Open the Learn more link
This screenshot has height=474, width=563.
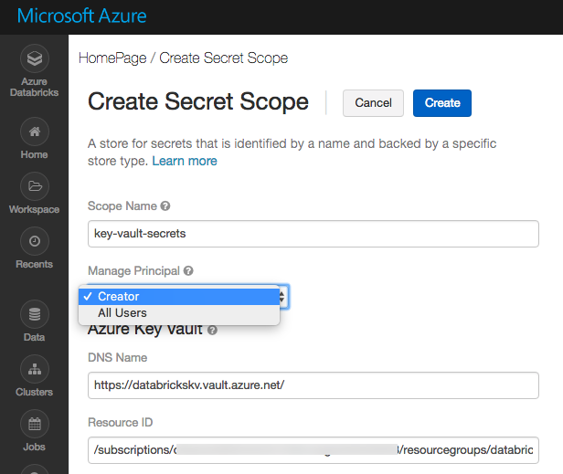[x=185, y=161]
